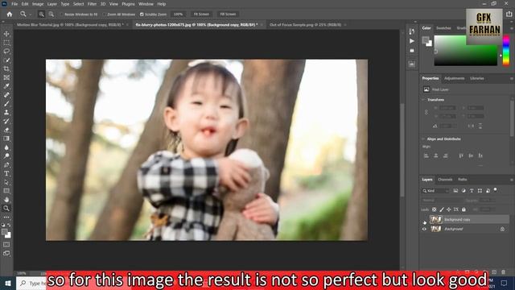Select the Eyedropper tool
515x290 pixels.
coord(6,86)
